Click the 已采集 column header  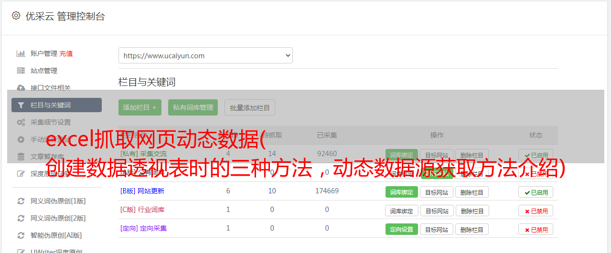[327, 135]
